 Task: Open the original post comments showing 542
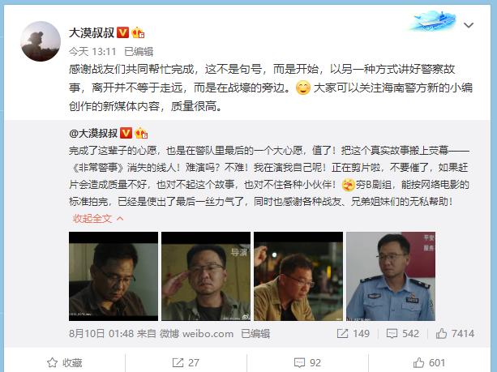pos(402,333)
